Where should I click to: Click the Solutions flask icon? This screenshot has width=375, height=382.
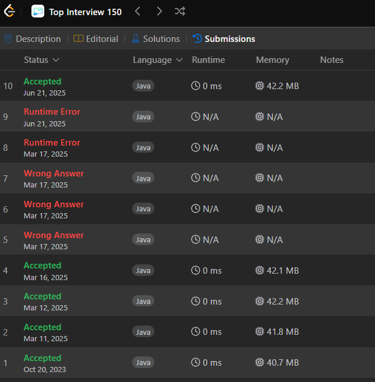click(x=136, y=39)
